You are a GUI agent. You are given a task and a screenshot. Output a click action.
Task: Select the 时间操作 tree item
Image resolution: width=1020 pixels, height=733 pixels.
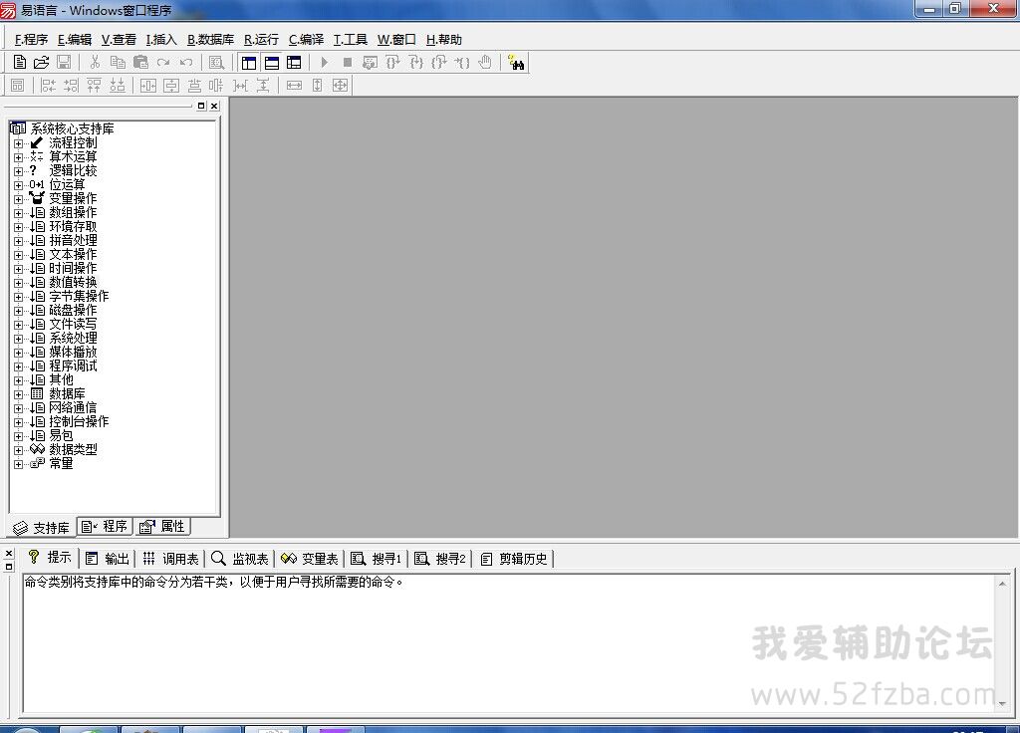(73, 269)
